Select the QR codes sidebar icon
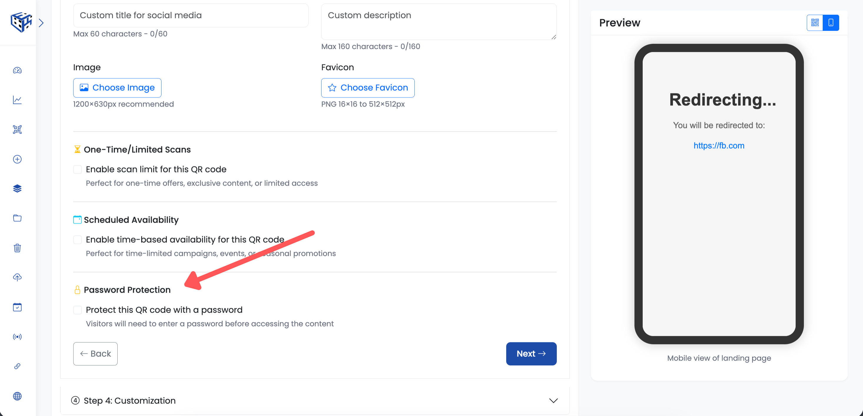Screen dimensions: 863x416 click(x=17, y=130)
